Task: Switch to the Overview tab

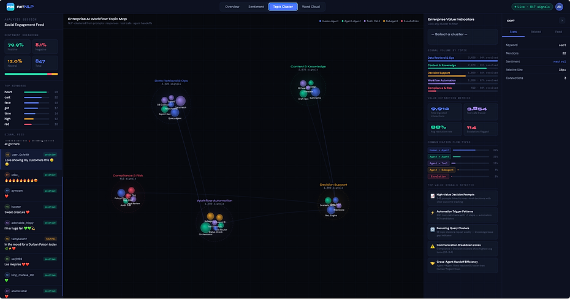Action: 232,7
